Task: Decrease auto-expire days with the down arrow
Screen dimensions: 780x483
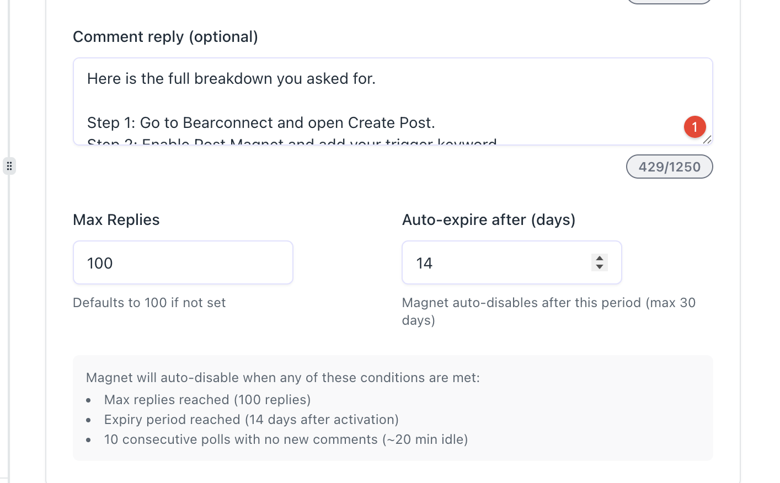Action: pos(600,267)
